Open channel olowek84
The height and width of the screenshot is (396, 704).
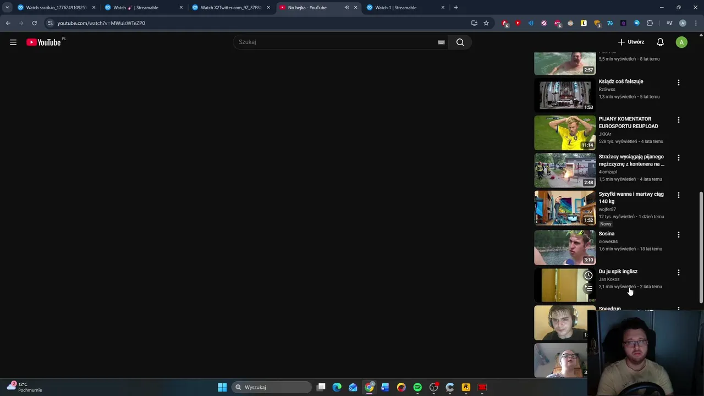tap(608, 241)
